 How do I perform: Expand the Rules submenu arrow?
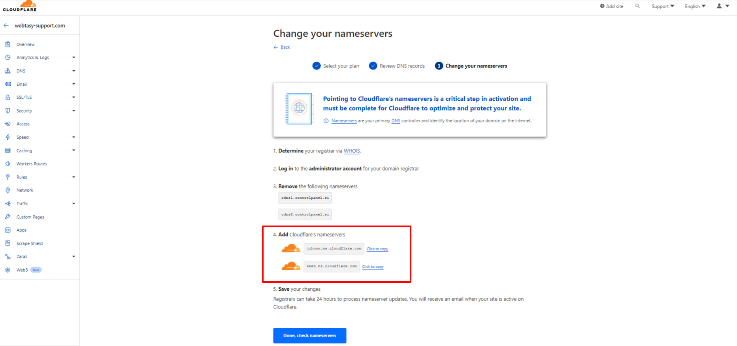pyautogui.click(x=74, y=177)
